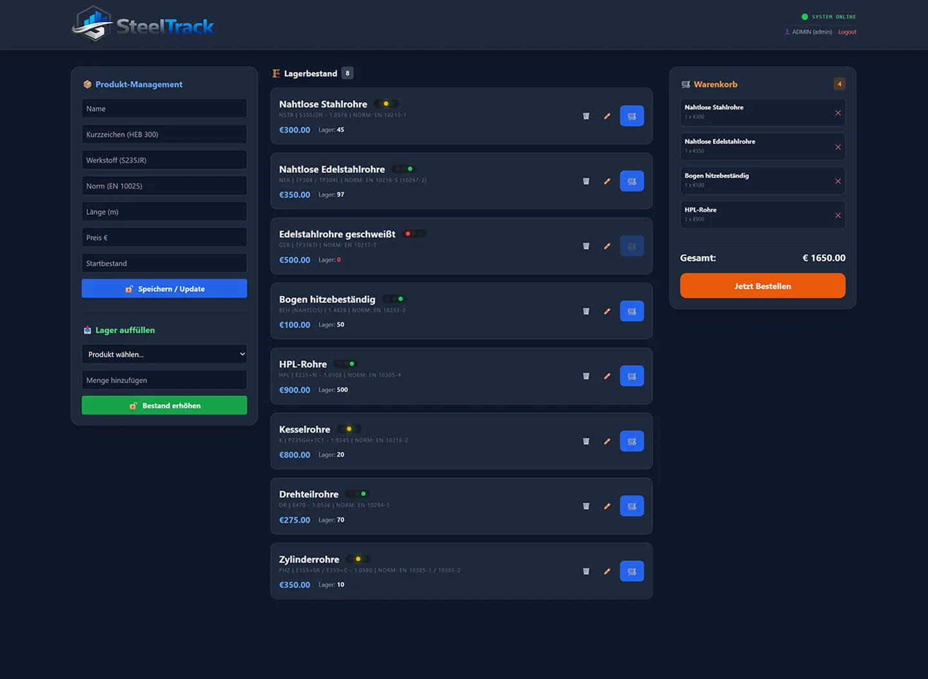Viewport: 928px width, 679px height.
Task: Add HPL-Rohre to cart via cart icon
Action: pyautogui.click(x=631, y=376)
